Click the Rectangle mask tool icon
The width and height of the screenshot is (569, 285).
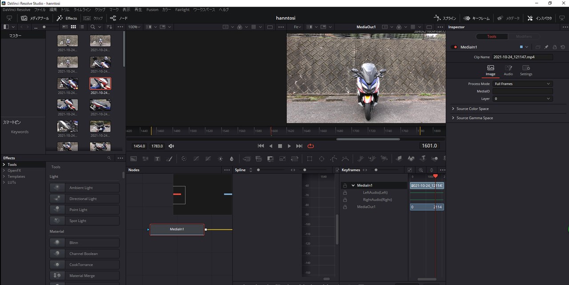pos(309,159)
